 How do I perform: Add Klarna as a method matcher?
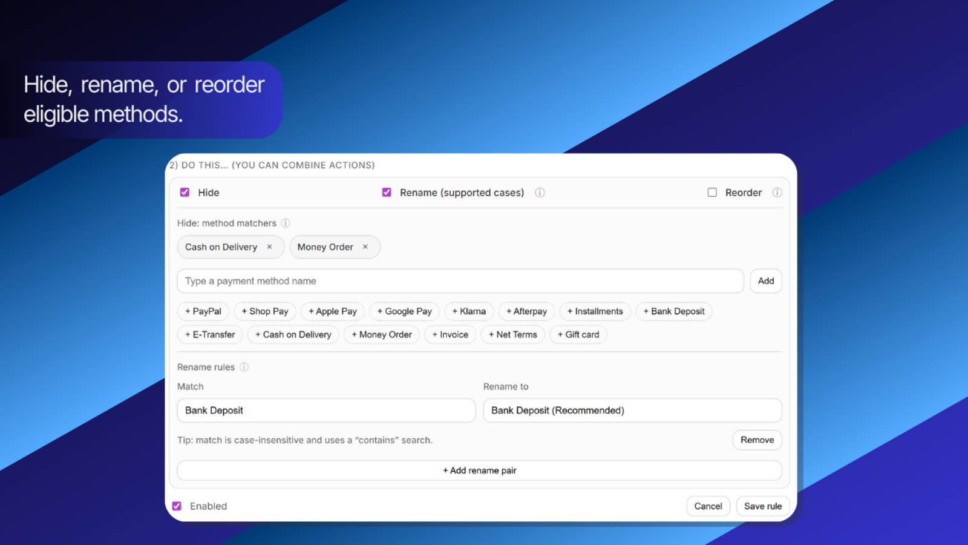[x=469, y=311]
